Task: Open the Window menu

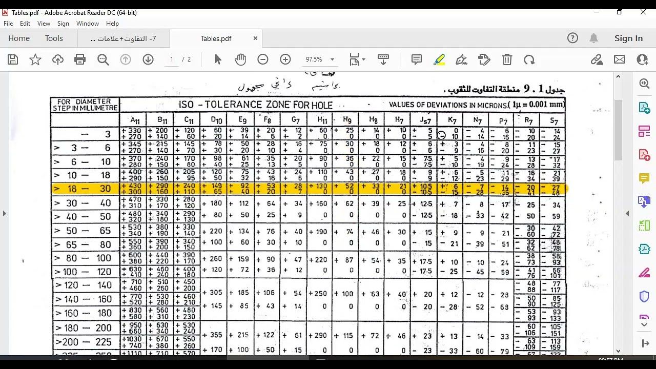Action: click(88, 24)
